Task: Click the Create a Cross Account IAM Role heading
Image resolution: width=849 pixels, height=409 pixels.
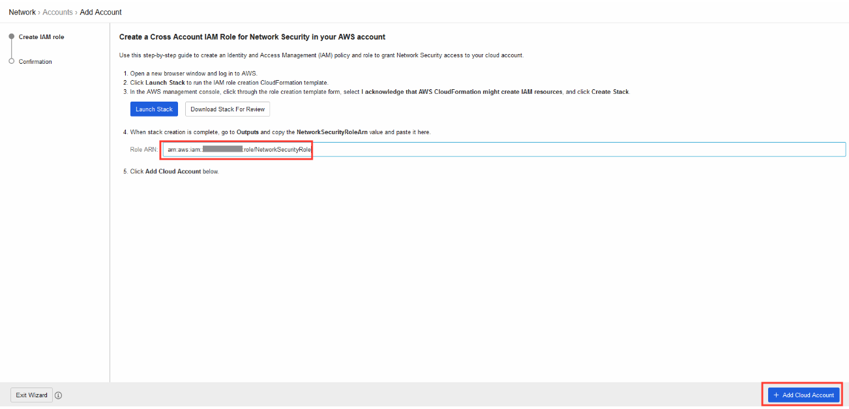Action: pos(252,37)
